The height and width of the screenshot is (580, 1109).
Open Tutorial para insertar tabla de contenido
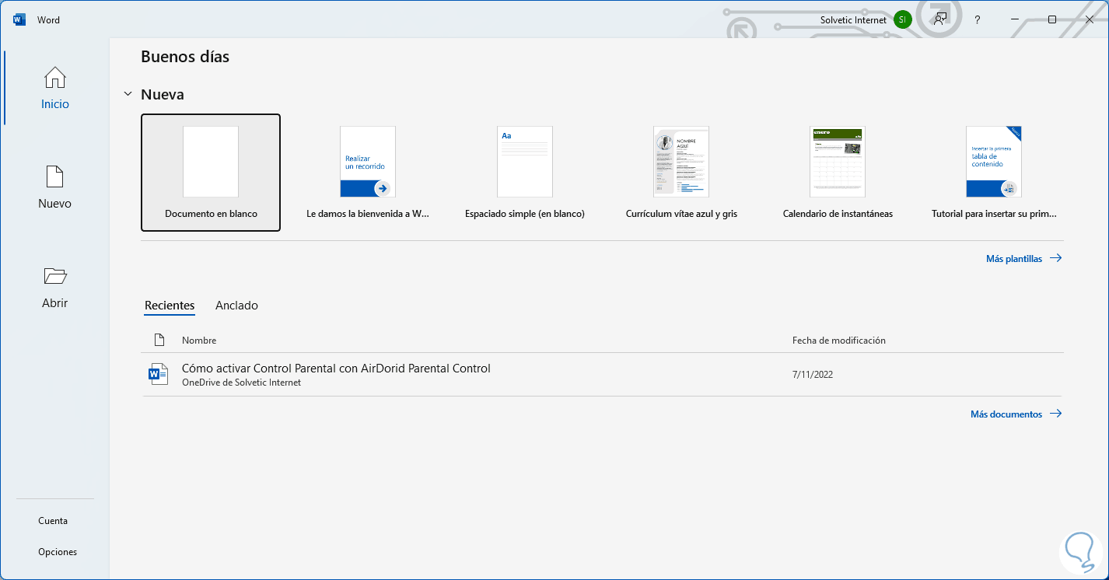click(x=994, y=173)
